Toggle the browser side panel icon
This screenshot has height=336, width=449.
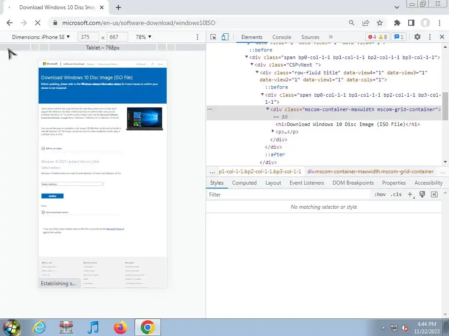click(411, 23)
